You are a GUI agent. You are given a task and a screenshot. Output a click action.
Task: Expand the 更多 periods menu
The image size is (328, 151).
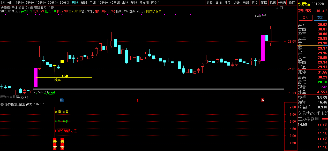[x=155, y=3]
